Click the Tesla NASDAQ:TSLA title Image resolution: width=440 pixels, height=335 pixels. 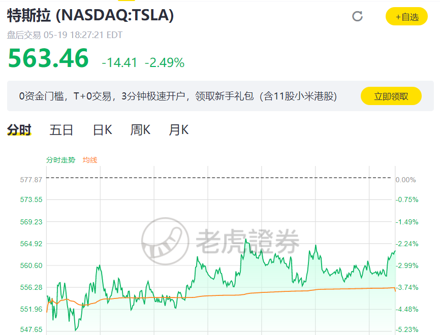click(x=89, y=16)
